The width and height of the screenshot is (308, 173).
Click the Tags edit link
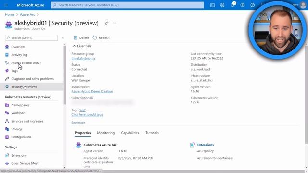(x=82, y=110)
